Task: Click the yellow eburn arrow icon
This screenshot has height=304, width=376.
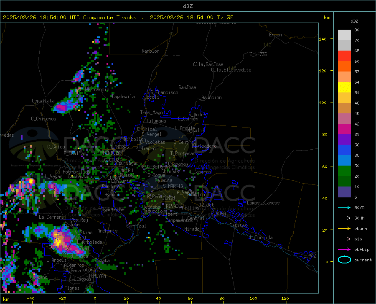Action: (x=344, y=228)
